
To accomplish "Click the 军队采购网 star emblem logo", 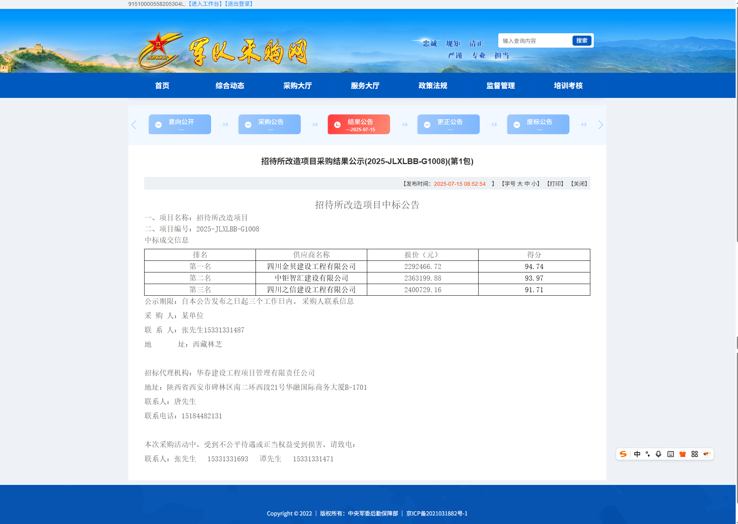I will click(160, 51).
